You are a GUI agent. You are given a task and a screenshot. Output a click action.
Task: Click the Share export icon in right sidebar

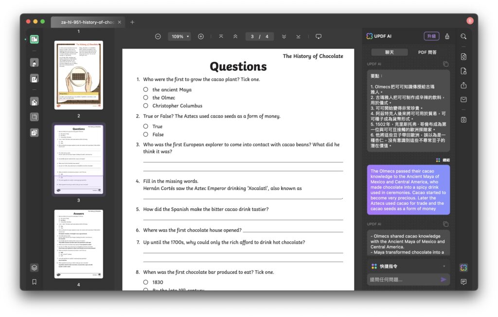coord(463,85)
